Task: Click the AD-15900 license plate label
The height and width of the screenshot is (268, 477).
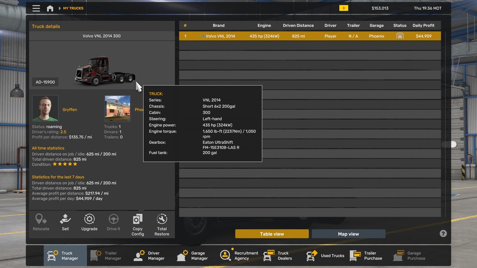Action: (46, 82)
